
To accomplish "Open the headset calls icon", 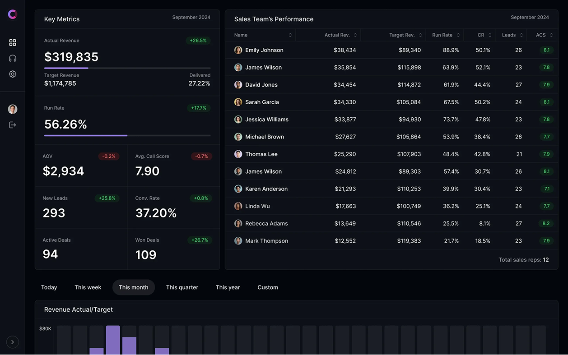I will click(x=13, y=58).
